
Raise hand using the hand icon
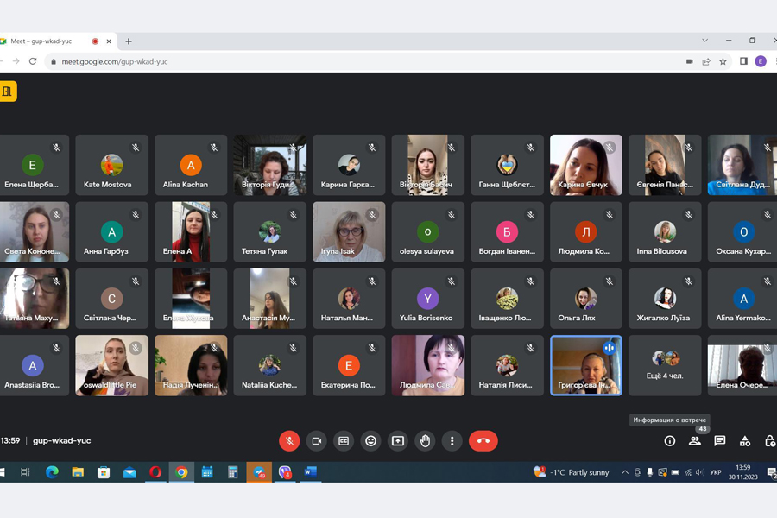425,440
